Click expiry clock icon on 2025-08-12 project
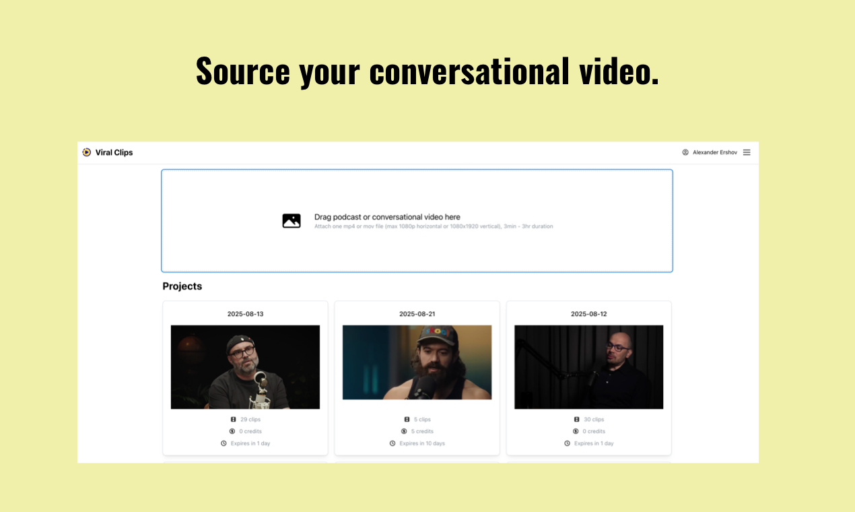This screenshot has width=855, height=512. pos(568,443)
